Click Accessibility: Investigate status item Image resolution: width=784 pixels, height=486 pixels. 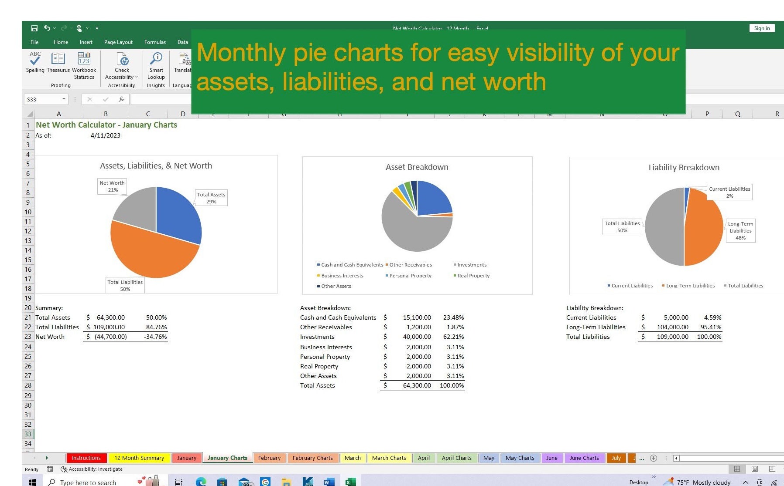pos(92,469)
